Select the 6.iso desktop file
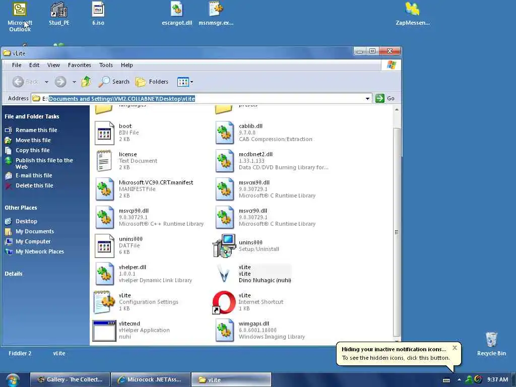 pos(98,14)
